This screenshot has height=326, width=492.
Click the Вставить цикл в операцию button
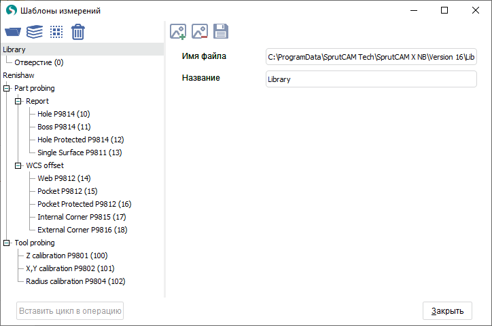[70, 311]
